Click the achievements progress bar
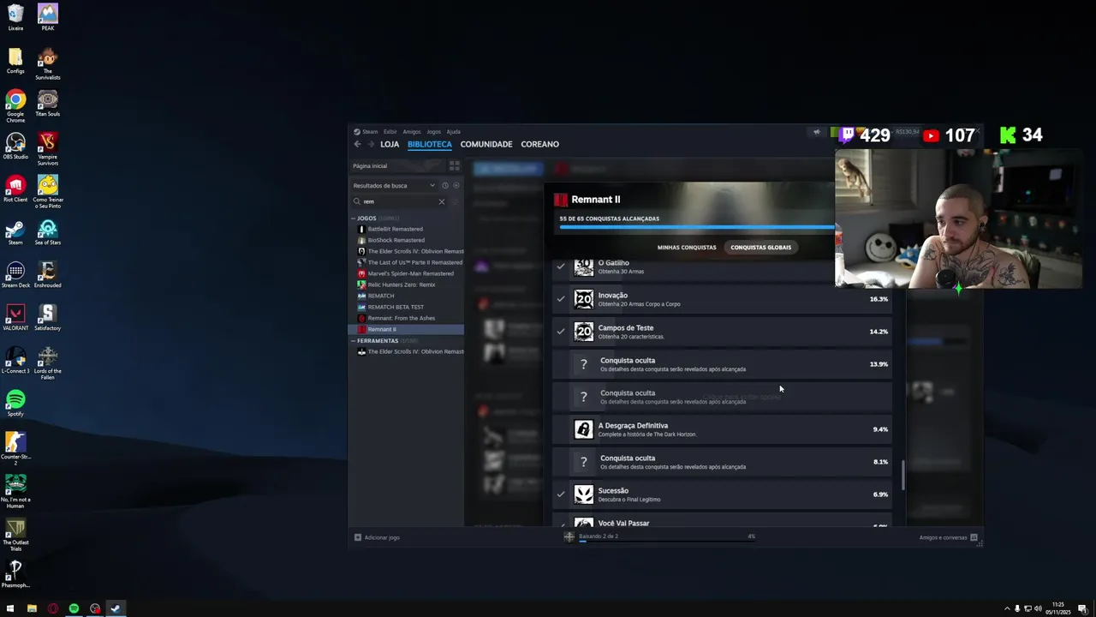 click(x=696, y=228)
